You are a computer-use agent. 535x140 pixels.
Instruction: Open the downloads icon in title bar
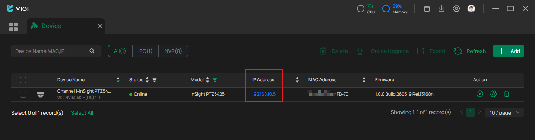click(441, 9)
